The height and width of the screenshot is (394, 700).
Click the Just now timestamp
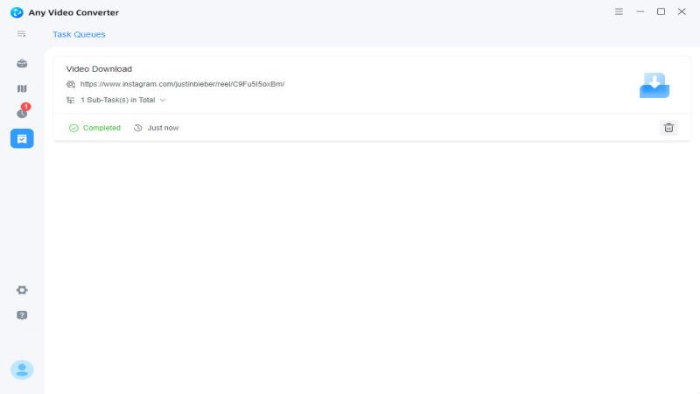pyautogui.click(x=163, y=128)
